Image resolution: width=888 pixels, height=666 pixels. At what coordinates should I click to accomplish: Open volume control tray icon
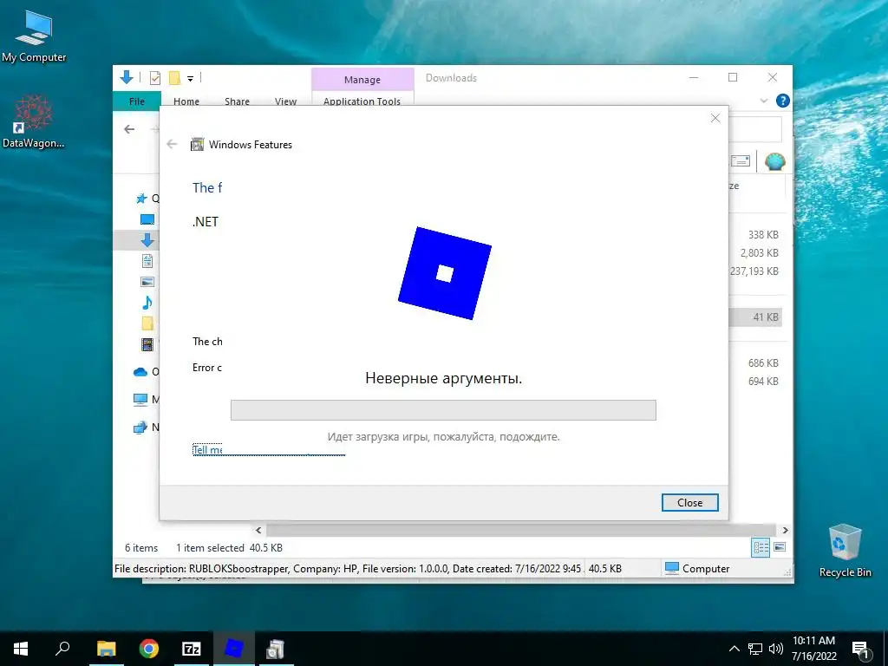click(x=776, y=649)
